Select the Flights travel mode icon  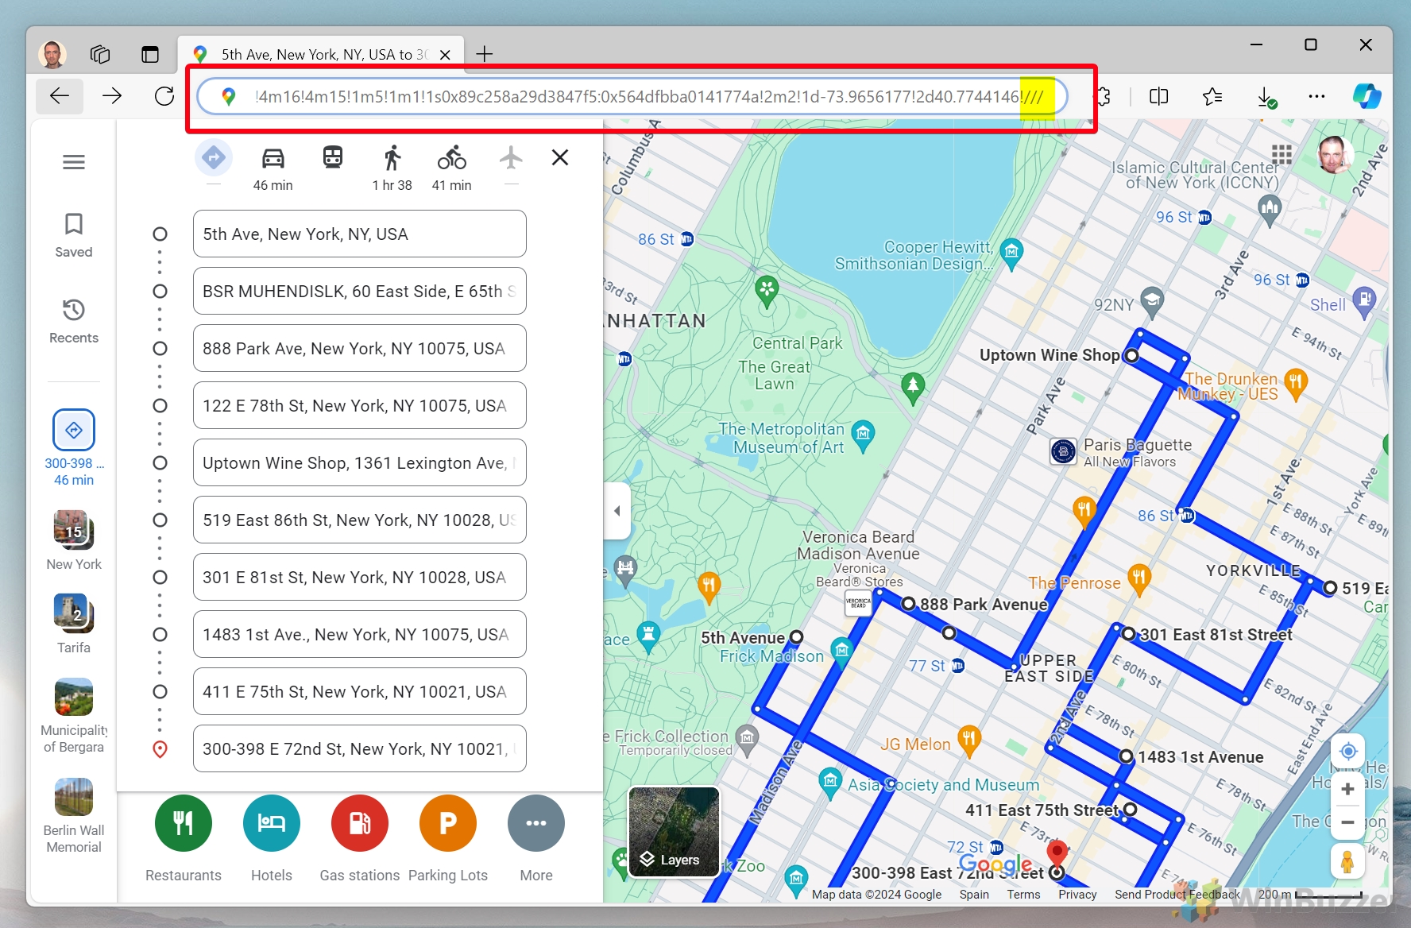click(x=511, y=157)
